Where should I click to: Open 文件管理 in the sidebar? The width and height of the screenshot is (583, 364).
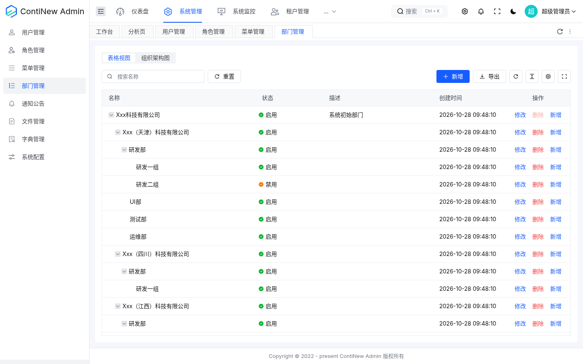point(45,121)
